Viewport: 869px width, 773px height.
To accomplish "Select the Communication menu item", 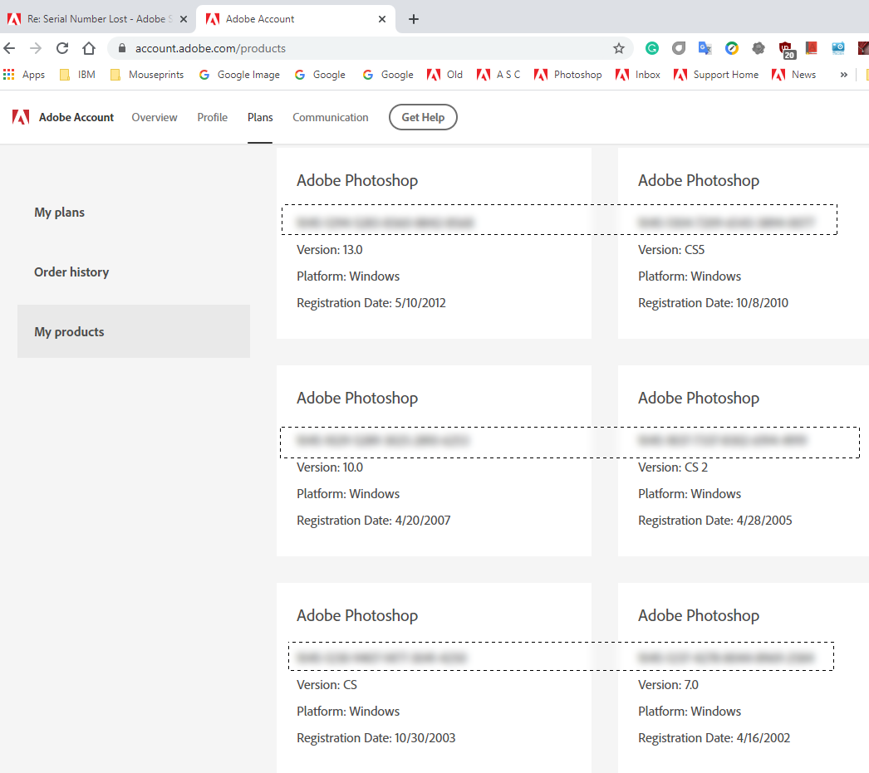I will click(x=331, y=117).
